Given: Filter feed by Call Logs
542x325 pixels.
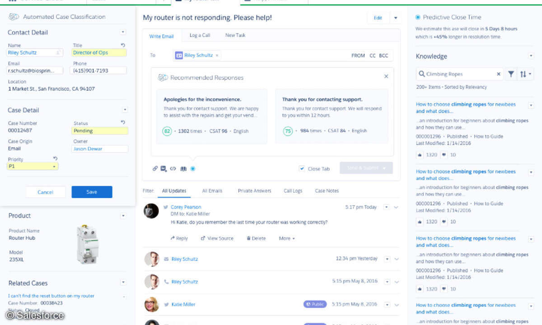Looking at the screenshot, I should pyautogui.click(x=293, y=191).
